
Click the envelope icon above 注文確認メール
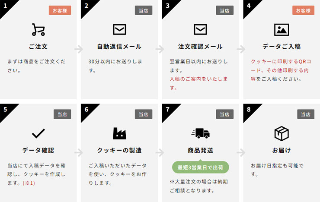(x=200, y=29)
